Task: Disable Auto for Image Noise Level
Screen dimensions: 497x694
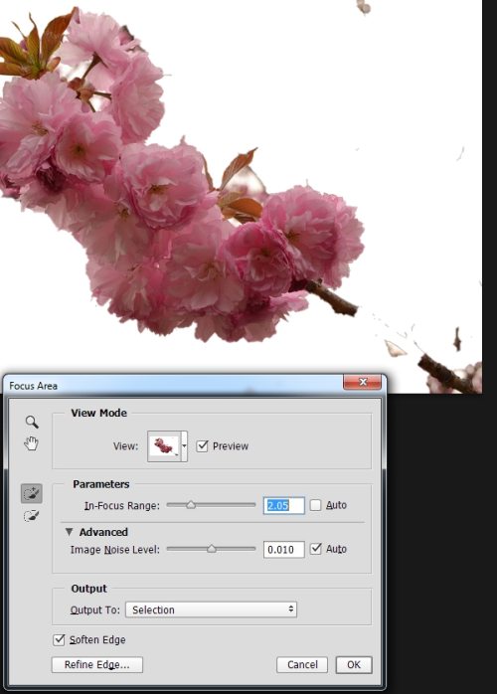Action: [315, 549]
